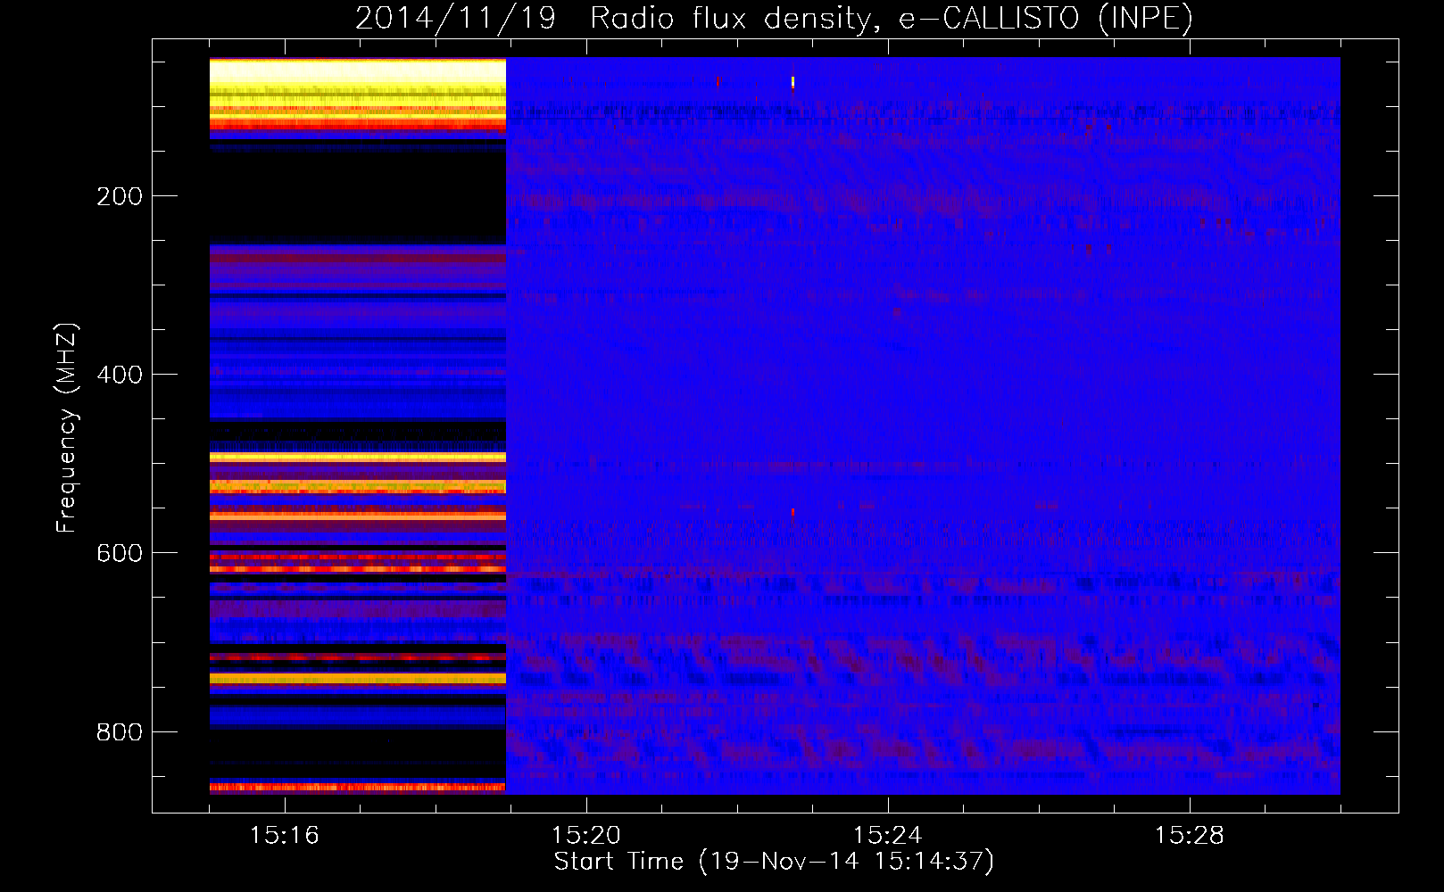The image size is (1444, 892).
Task: Click the 15:20 time tick label
Action: (x=586, y=835)
